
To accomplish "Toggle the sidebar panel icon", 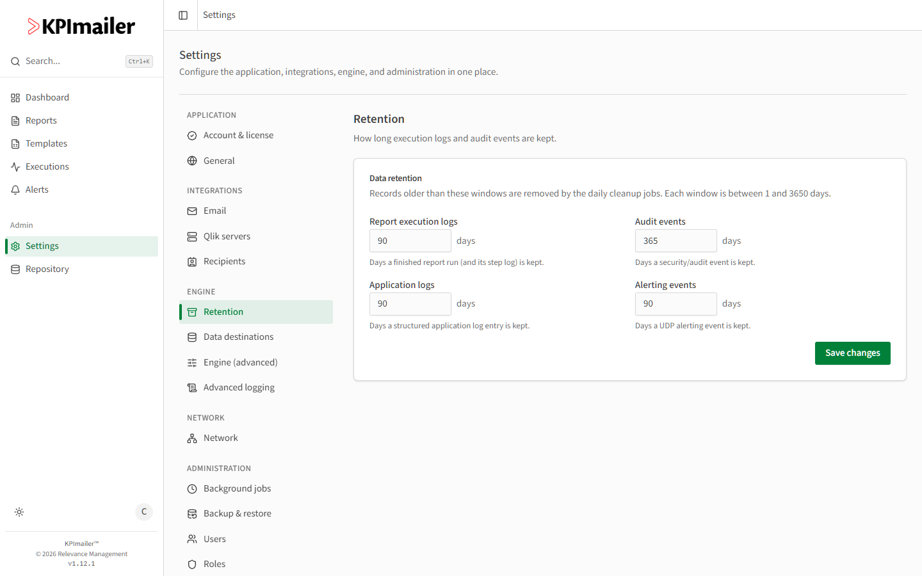I will coord(183,15).
